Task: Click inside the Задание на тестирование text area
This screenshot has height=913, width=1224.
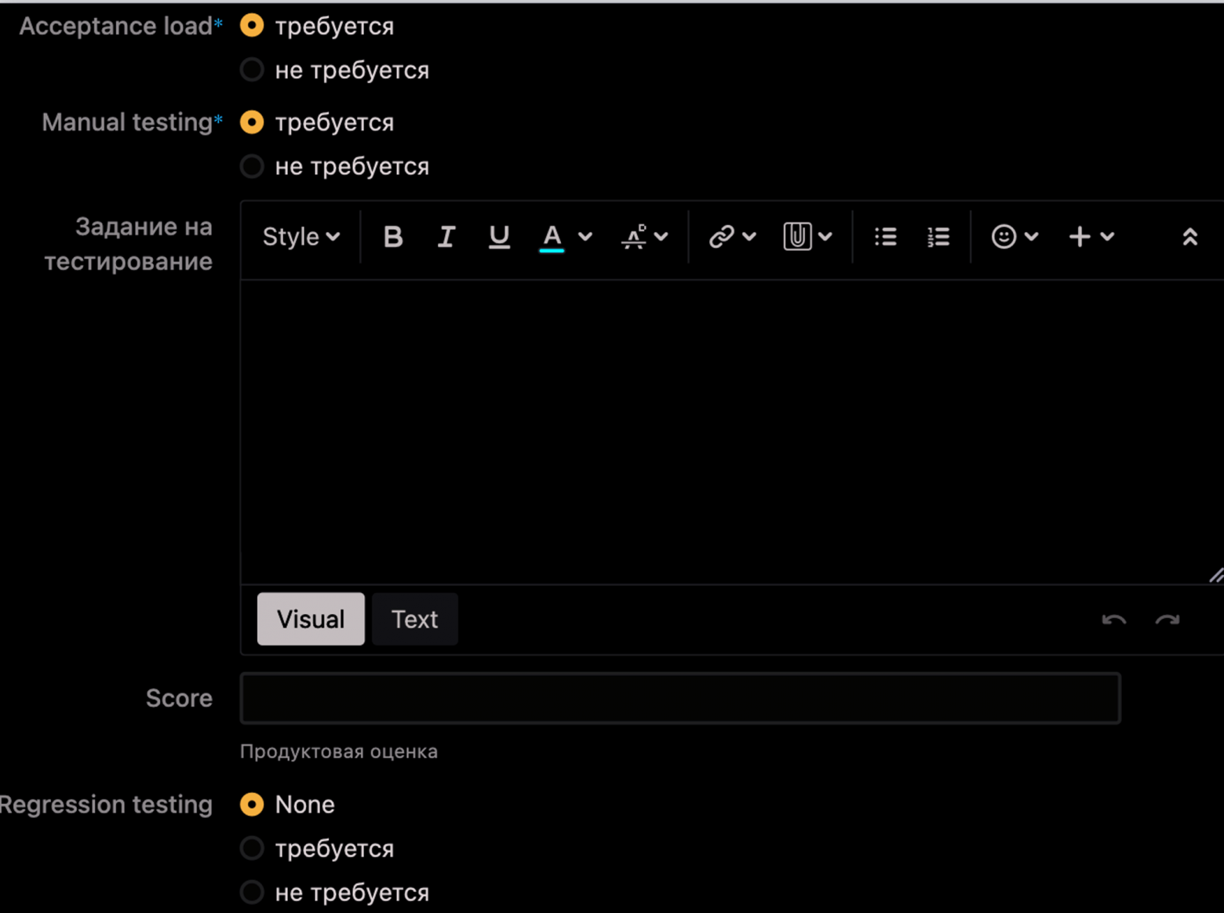Action: pos(732,431)
